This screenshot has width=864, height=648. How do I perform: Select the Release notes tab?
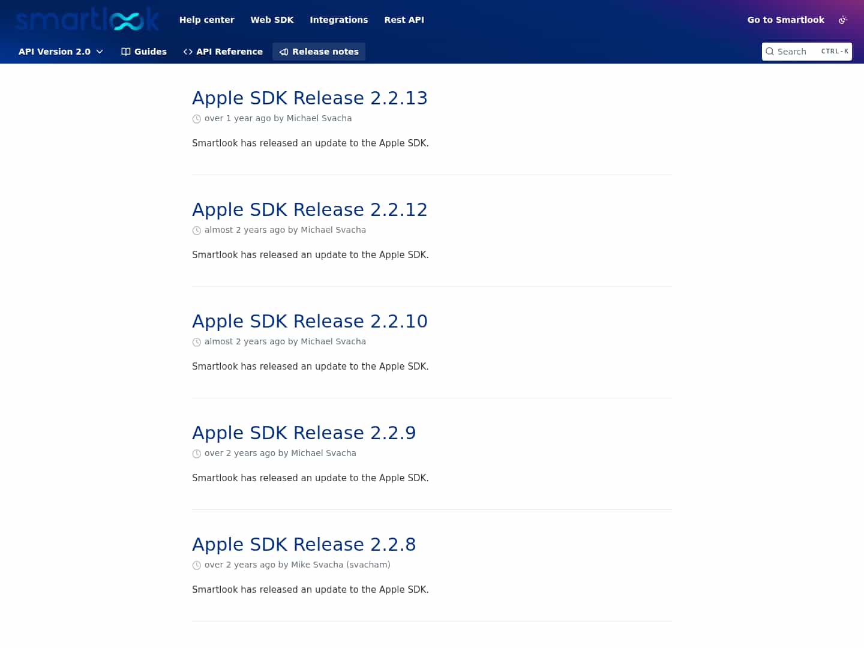pyautogui.click(x=319, y=52)
